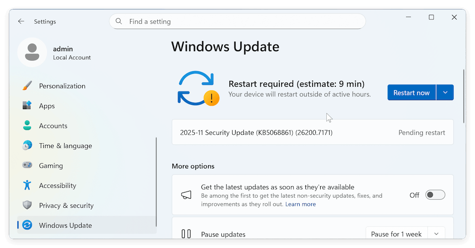This screenshot has width=475, height=248.
Task: Click the Privacy & security shield icon
Action: click(x=27, y=205)
